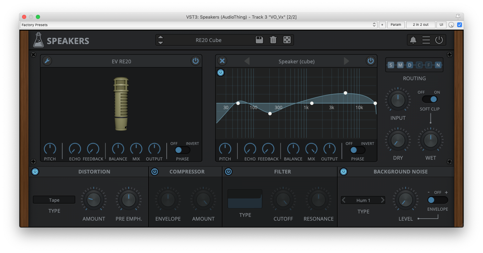Image resolution: width=483 pixels, height=253 pixels.
Task: Open the Factory Presets dropdown
Action: click(x=197, y=24)
